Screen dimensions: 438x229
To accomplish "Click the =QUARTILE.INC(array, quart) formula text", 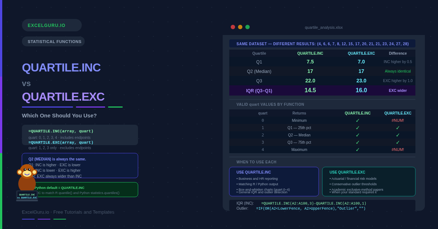I will coord(61,131).
